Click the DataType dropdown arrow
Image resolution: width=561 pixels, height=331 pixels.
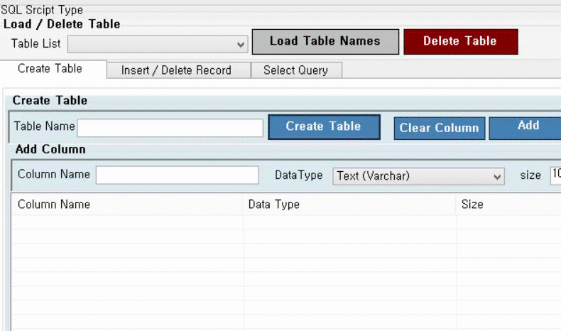coord(496,176)
